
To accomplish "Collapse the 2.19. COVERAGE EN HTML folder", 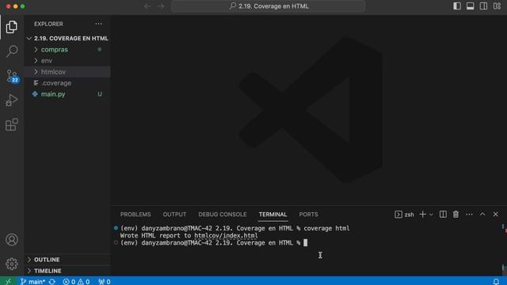I will [x=67, y=39].
